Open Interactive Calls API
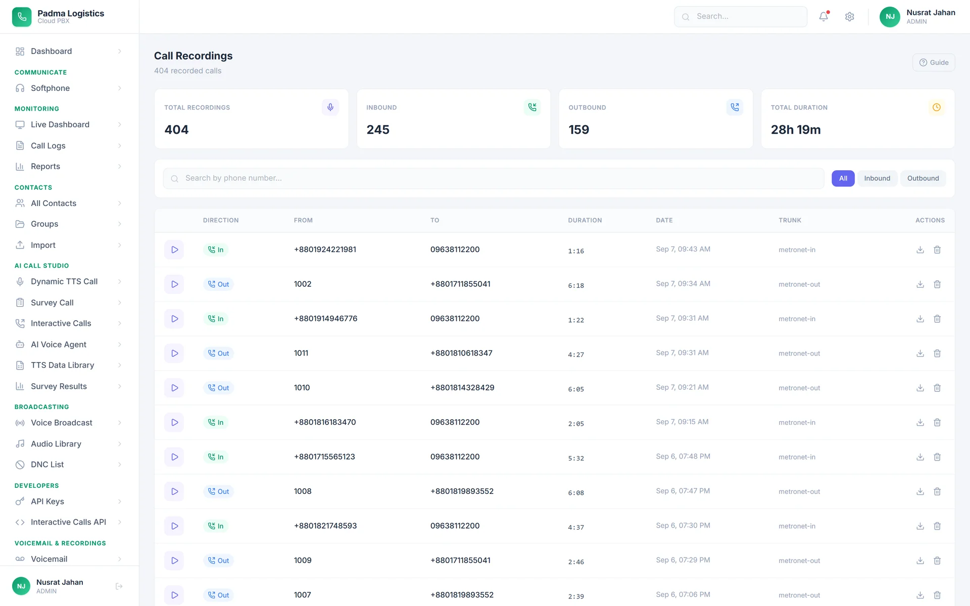 pyautogui.click(x=69, y=522)
